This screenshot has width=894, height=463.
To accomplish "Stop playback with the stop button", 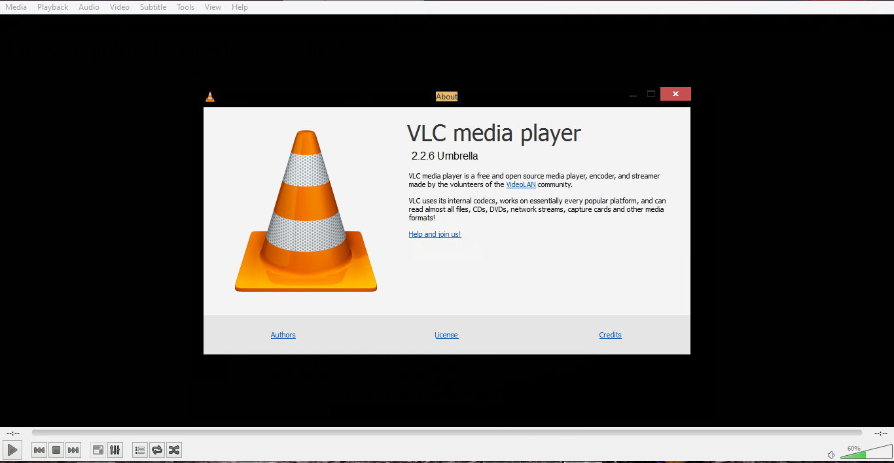I will tap(56, 450).
